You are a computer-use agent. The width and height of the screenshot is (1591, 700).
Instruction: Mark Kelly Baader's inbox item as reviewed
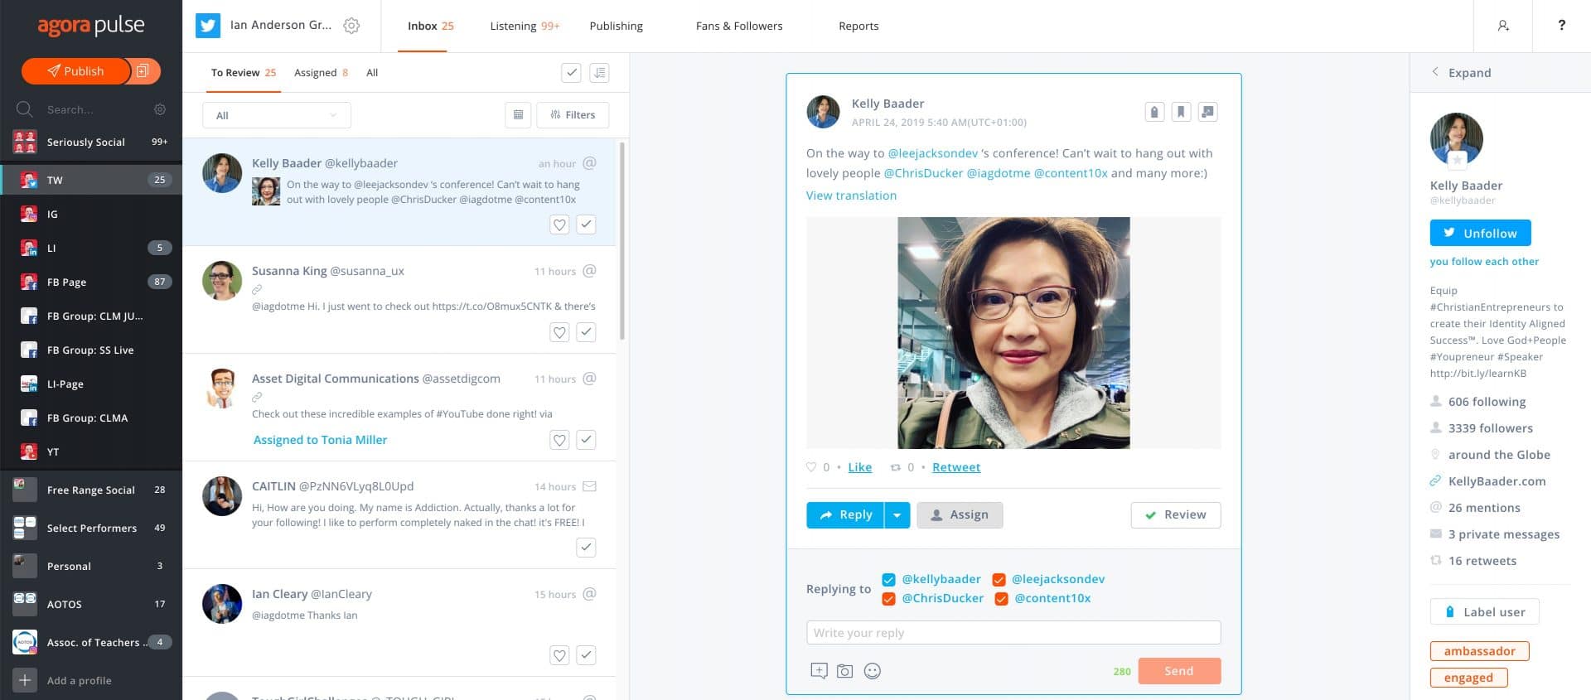pyautogui.click(x=586, y=224)
